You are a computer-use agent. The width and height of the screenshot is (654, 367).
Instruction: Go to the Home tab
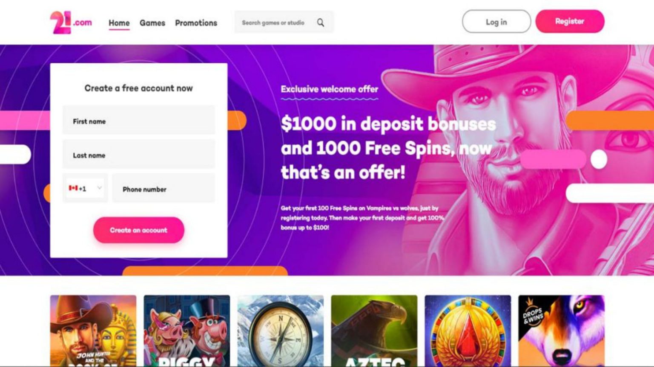[119, 23]
